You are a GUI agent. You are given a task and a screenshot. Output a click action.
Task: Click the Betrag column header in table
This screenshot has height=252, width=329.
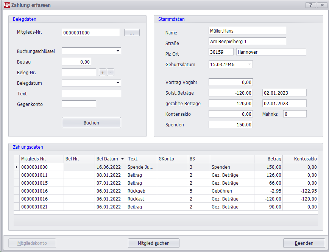[268, 159]
